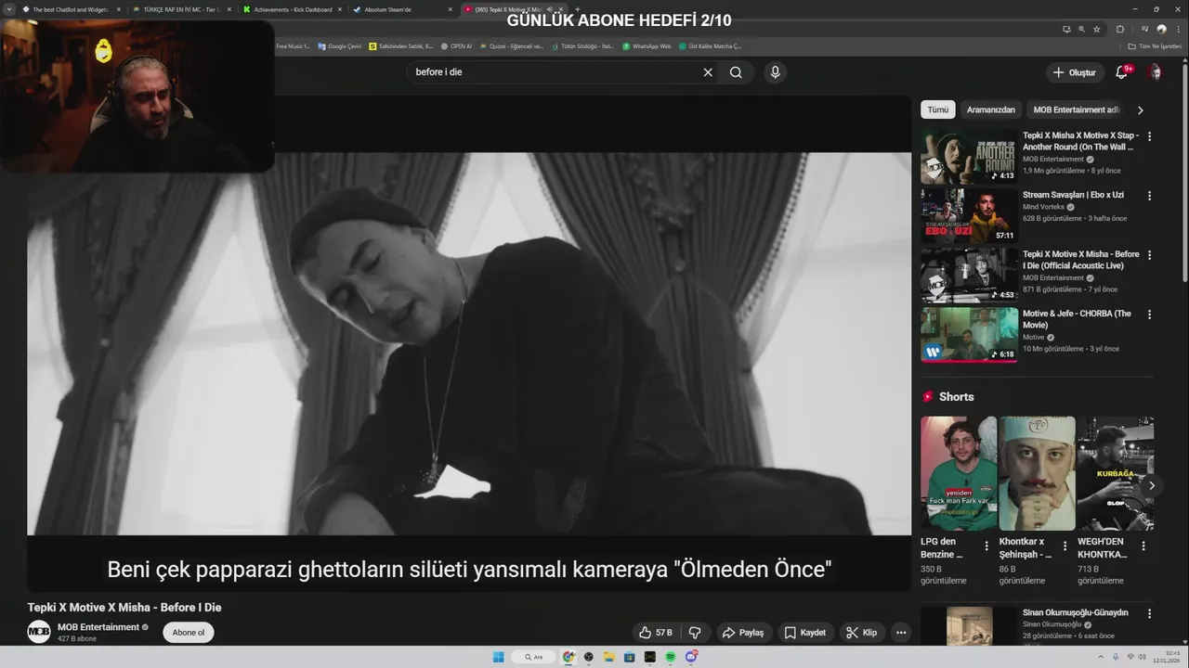The width and height of the screenshot is (1189, 668).
Task: Open the Chrome tab search dropdown
Action: coord(9,9)
